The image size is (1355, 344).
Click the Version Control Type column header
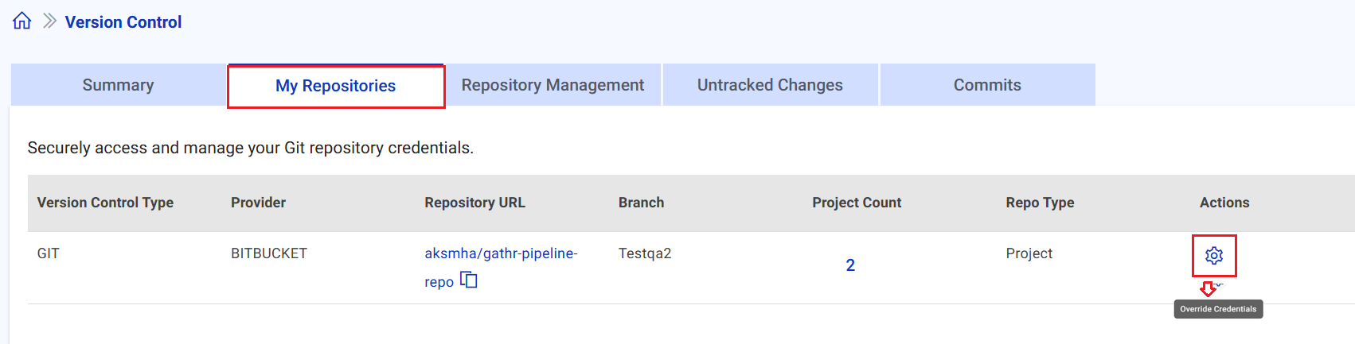coord(105,203)
